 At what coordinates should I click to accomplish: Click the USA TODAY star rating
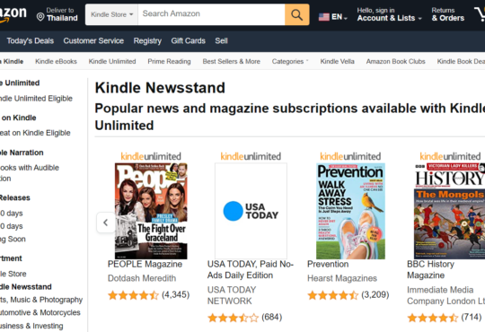tap(233, 318)
